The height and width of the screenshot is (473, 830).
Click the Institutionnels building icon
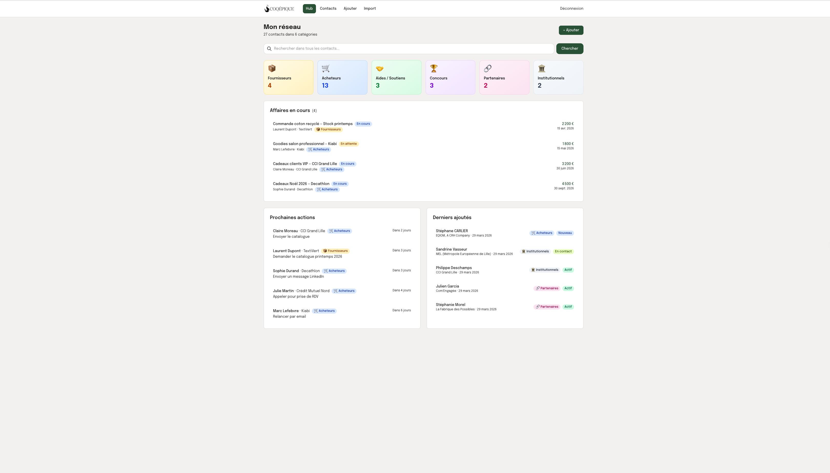[x=541, y=69]
